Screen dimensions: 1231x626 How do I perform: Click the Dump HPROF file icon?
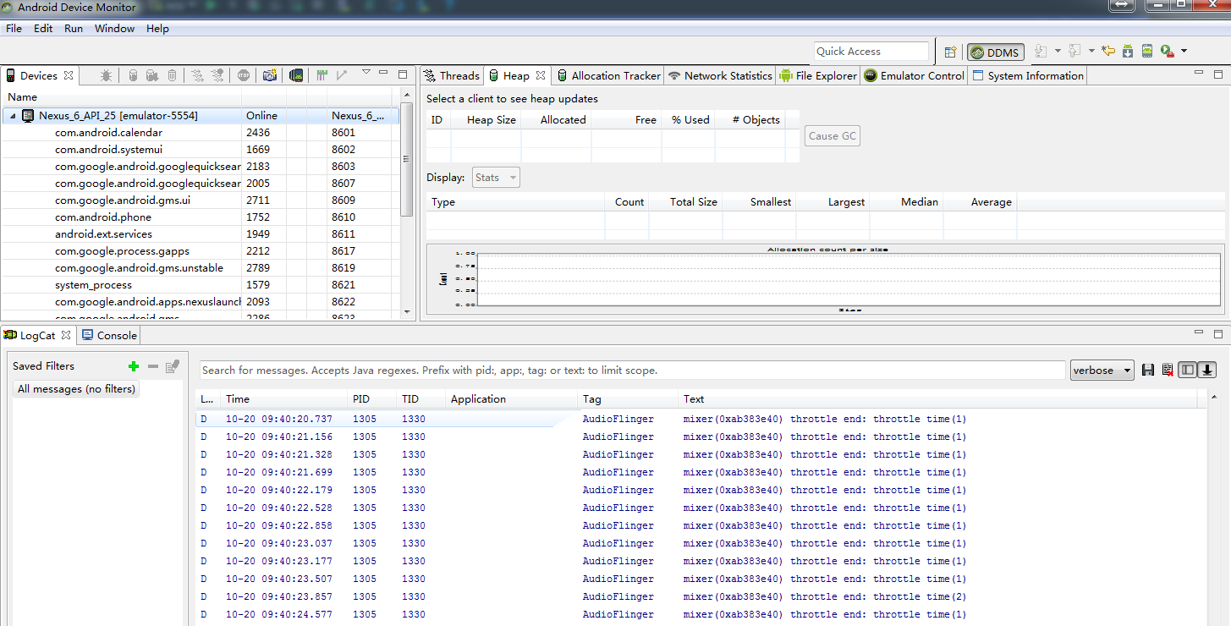[152, 75]
